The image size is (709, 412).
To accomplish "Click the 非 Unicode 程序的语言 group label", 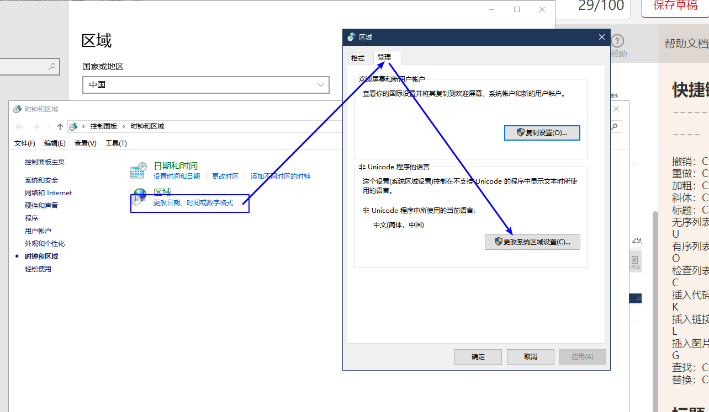I will point(394,167).
